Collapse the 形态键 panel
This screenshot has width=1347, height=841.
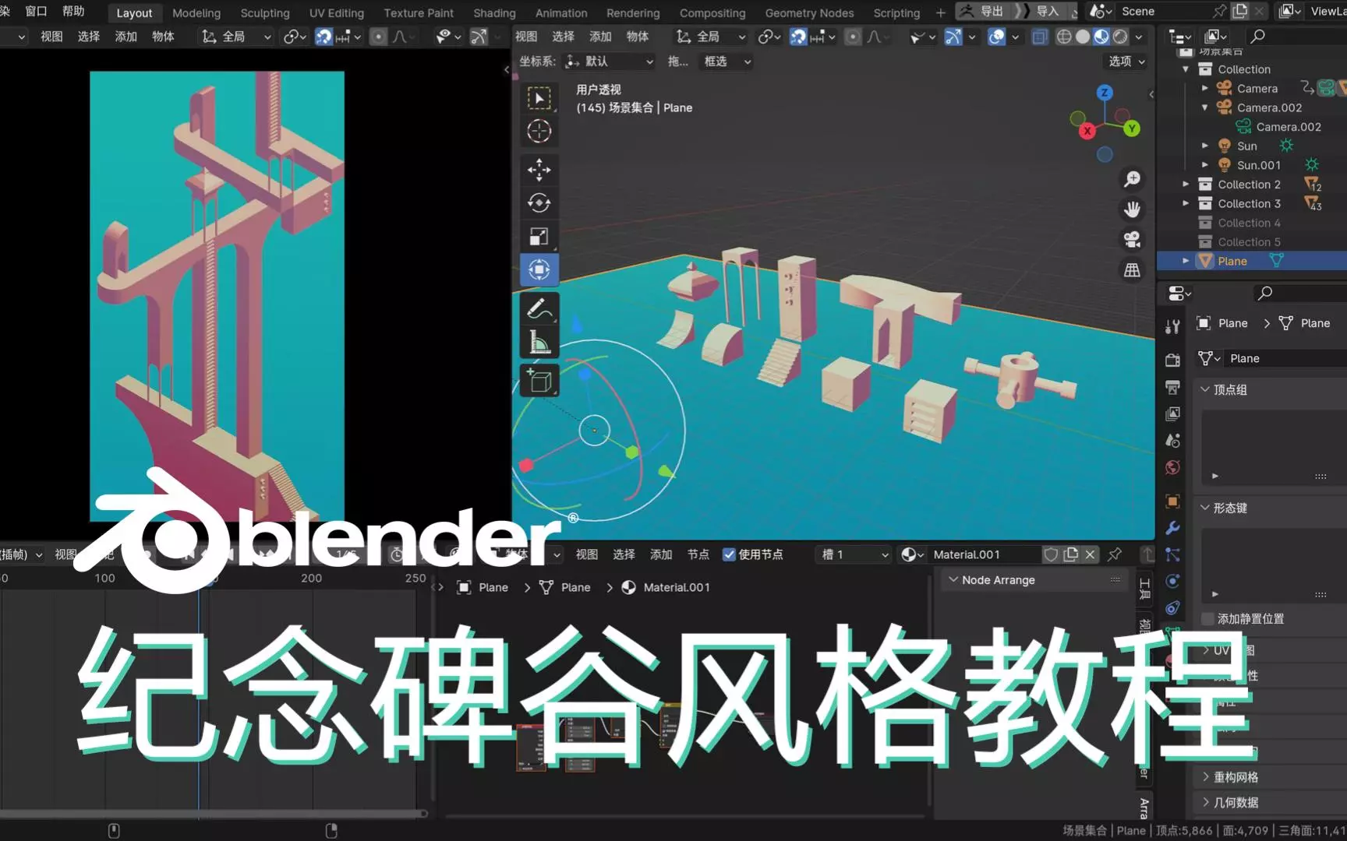click(1205, 508)
